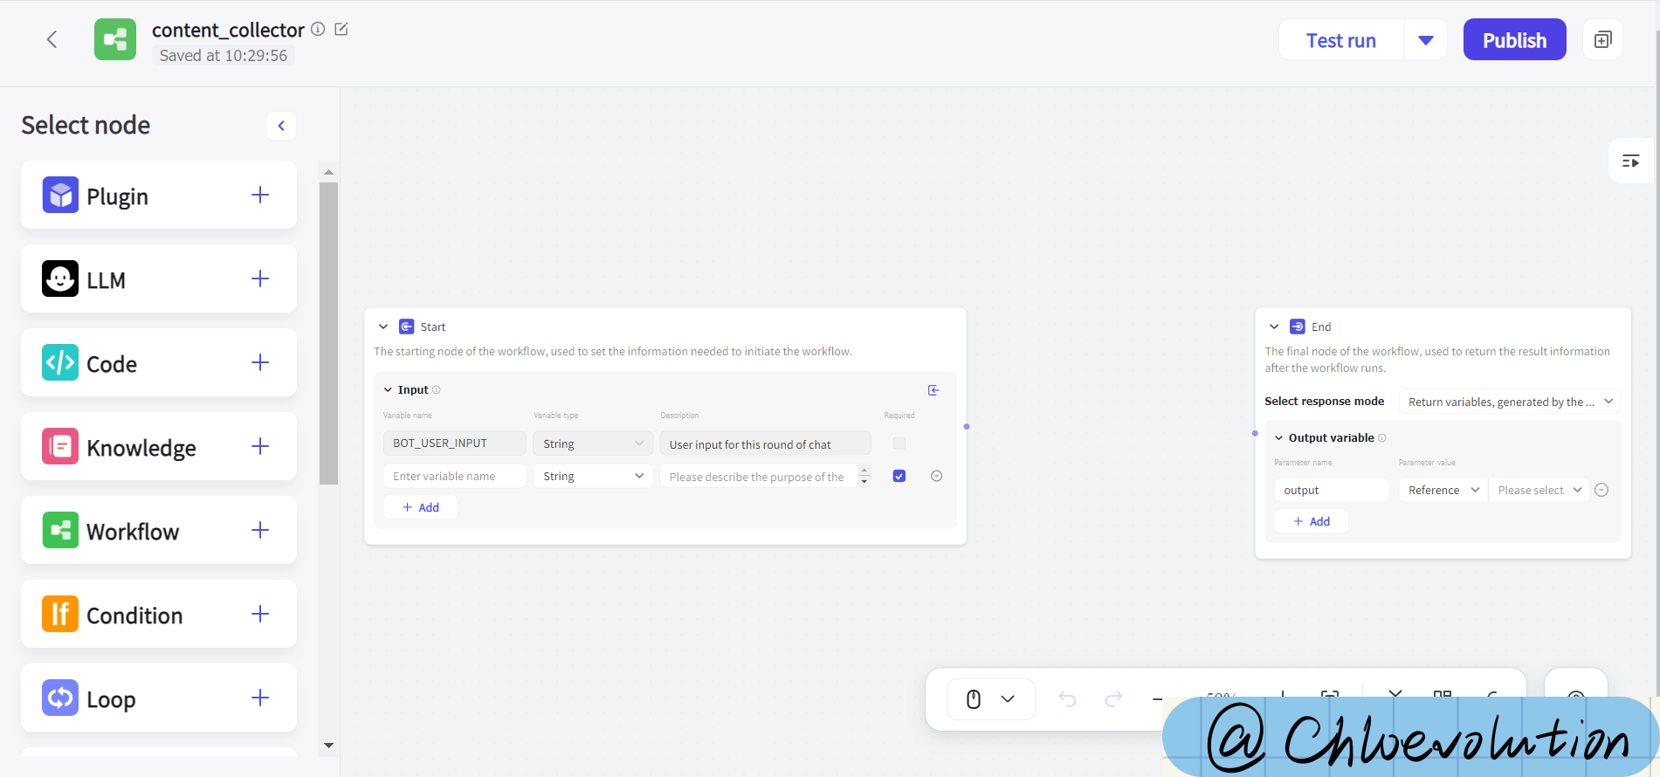Screen dimensions: 1660x777
Task: Open the run panel toggle at right edge
Action: (1630, 161)
